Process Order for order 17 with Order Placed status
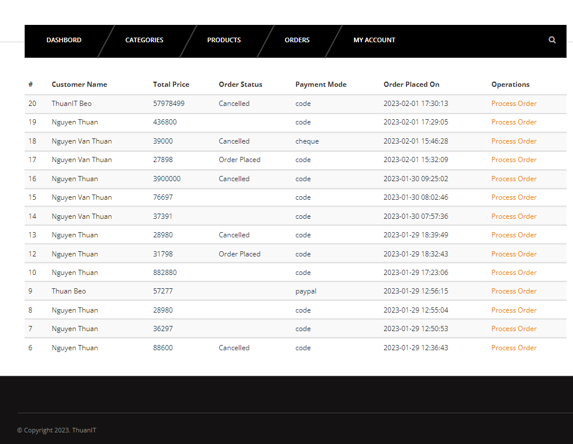The image size is (573, 444). click(x=513, y=159)
